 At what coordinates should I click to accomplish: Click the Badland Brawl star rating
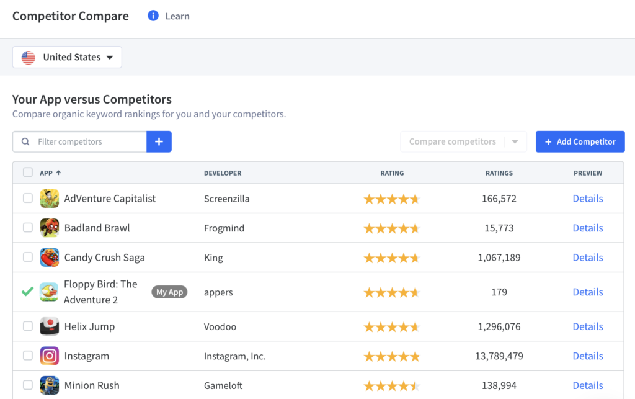[x=392, y=228]
